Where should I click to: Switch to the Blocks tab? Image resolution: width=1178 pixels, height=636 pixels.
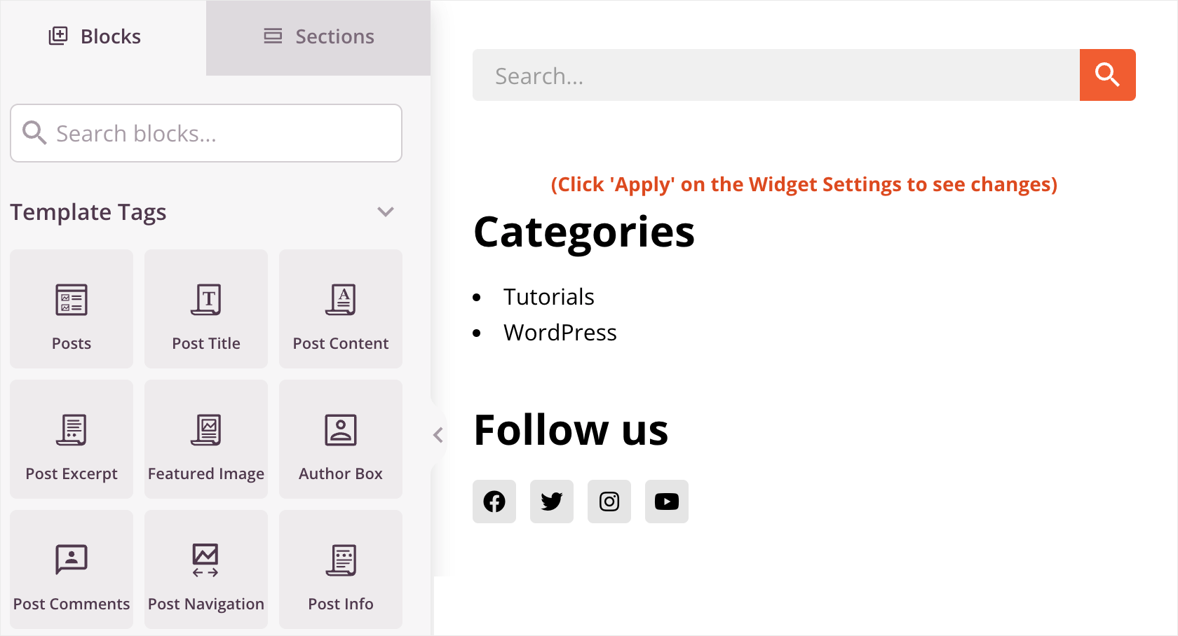tap(103, 37)
